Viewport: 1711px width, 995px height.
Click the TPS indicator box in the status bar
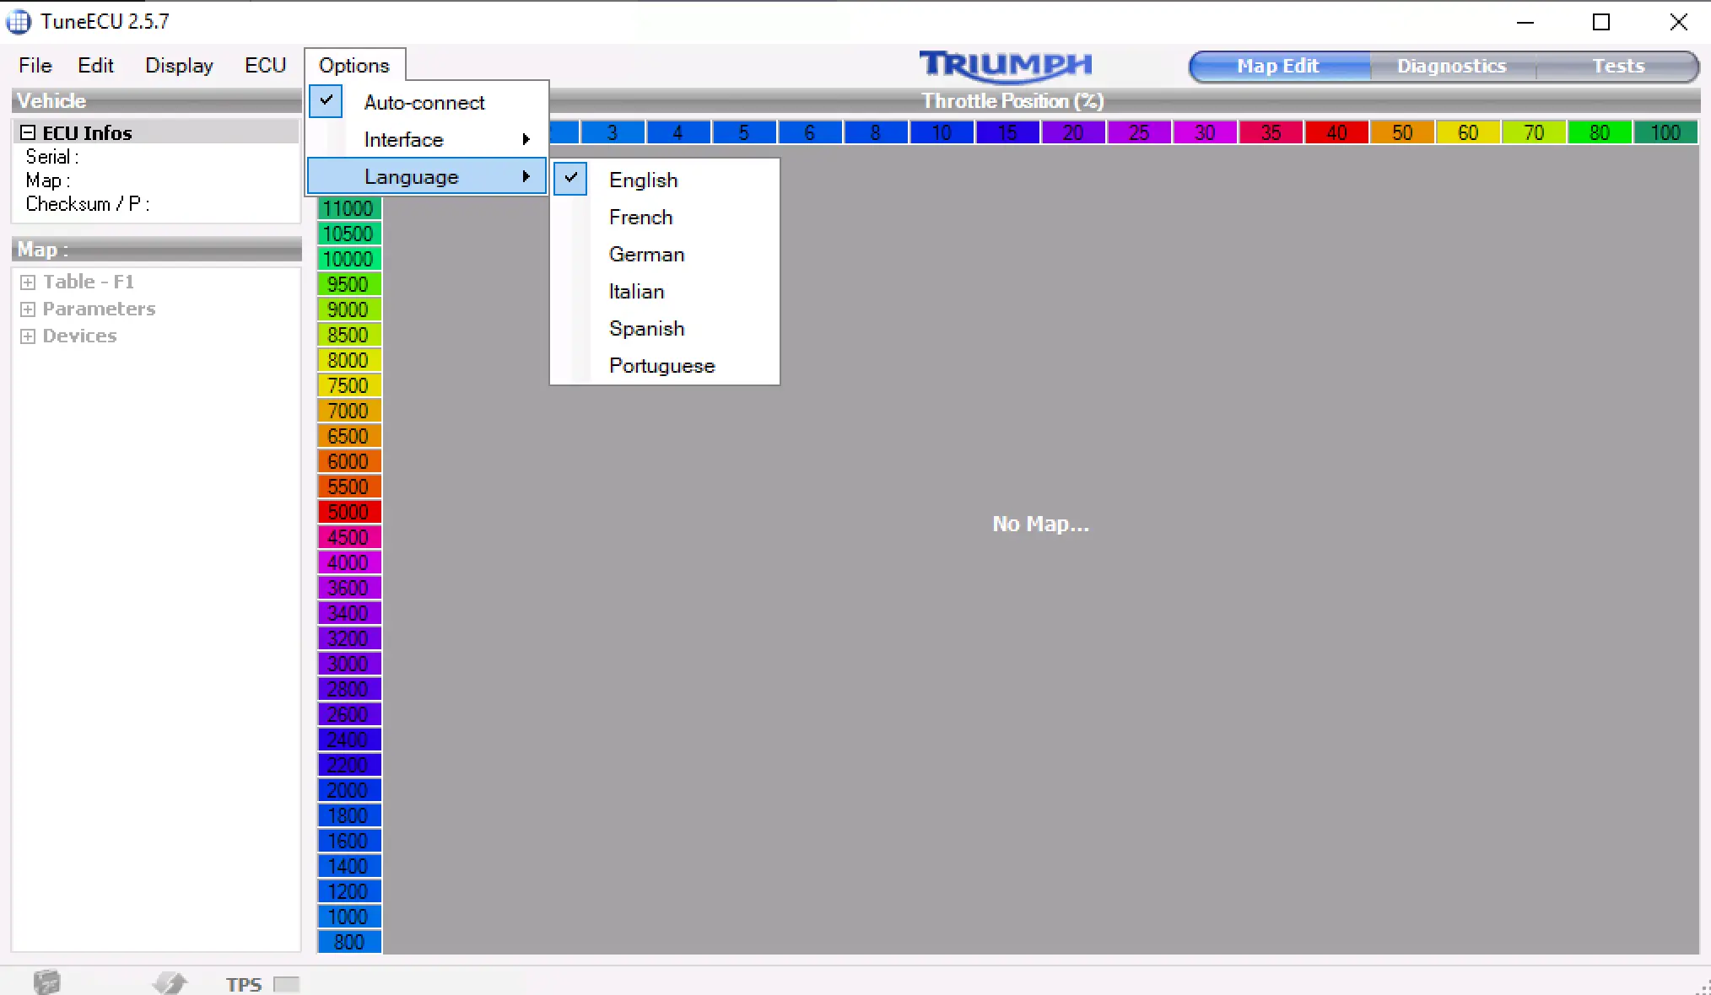point(288,983)
